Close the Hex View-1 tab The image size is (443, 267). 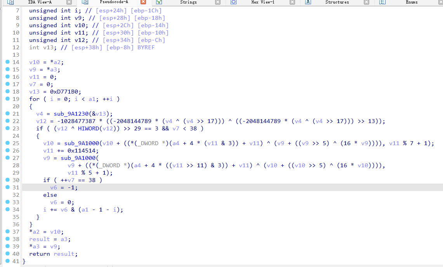click(x=292, y=2)
